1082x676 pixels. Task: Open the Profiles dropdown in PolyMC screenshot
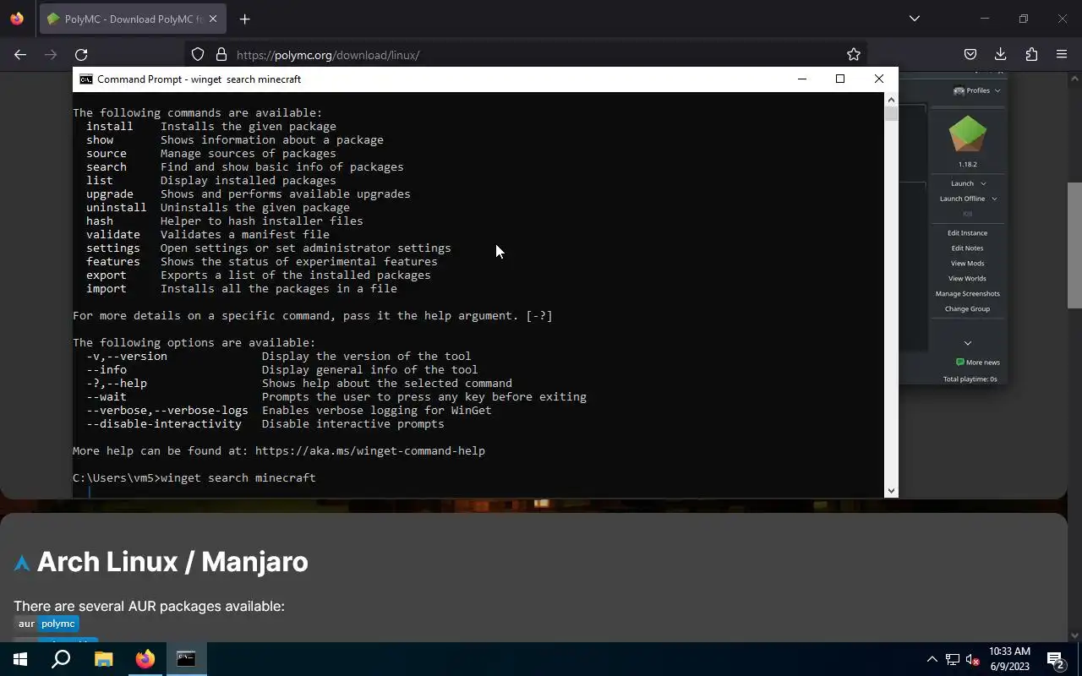976,90
